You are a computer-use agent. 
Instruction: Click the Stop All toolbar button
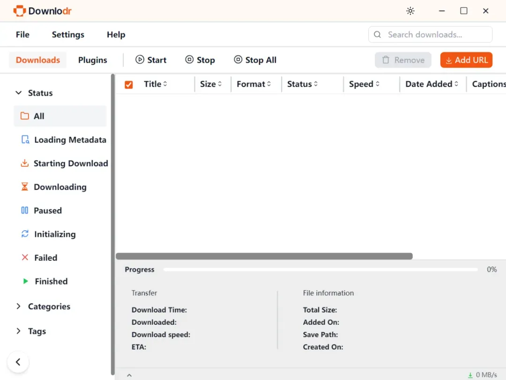pyautogui.click(x=255, y=60)
